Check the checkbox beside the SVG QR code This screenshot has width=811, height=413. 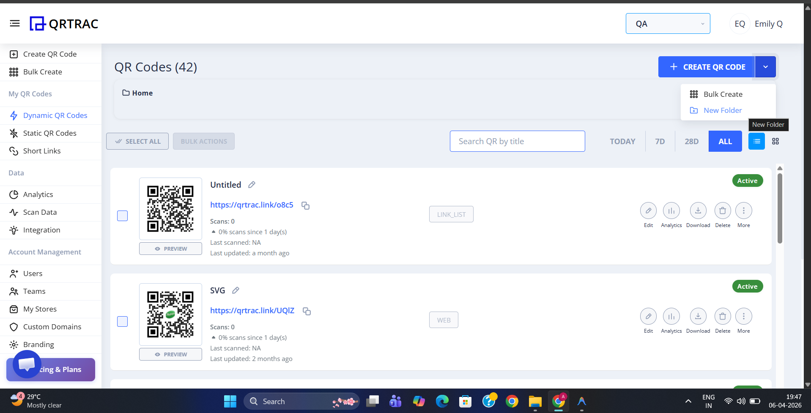tap(122, 321)
